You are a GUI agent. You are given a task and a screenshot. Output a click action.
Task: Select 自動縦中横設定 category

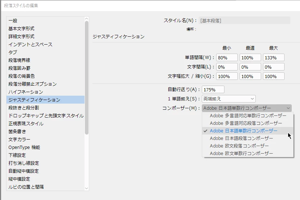[45, 171]
